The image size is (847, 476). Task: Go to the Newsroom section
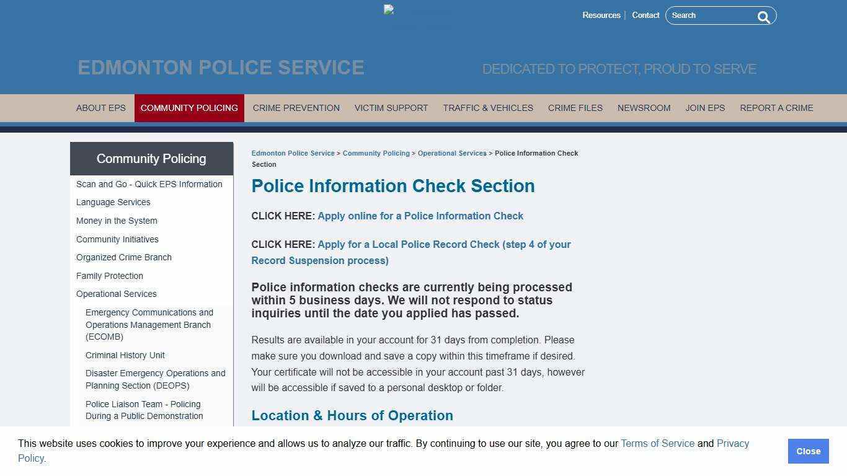click(x=644, y=108)
